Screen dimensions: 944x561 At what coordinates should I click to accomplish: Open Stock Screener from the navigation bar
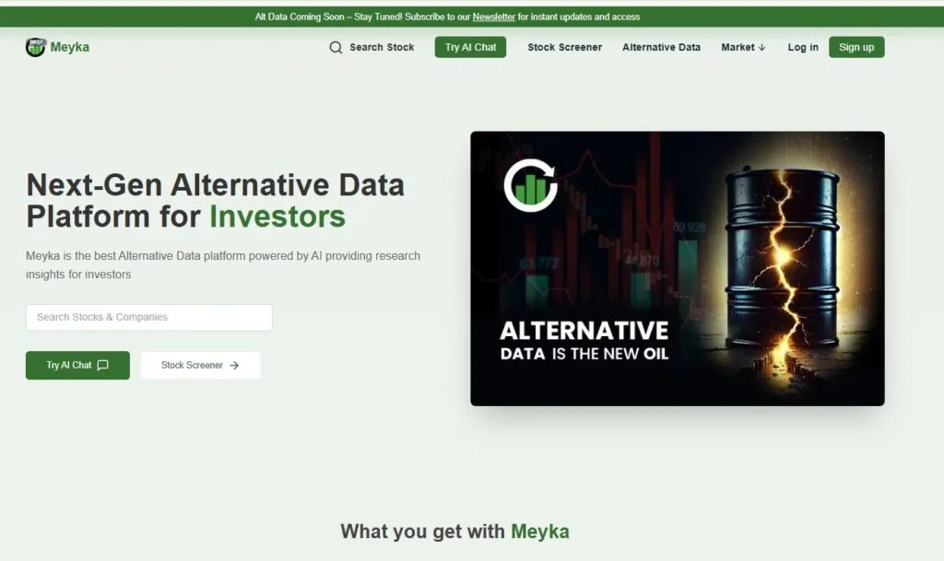(565, 47)
